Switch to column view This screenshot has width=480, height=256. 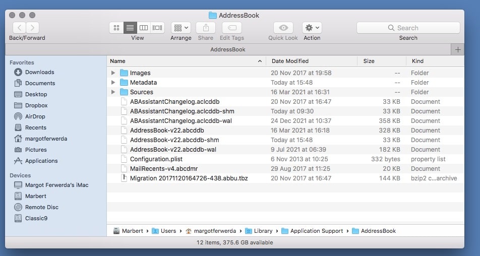(x=144, y=28)
